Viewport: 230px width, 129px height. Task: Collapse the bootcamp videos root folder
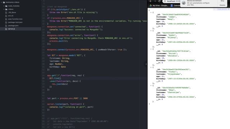[1, 3]
